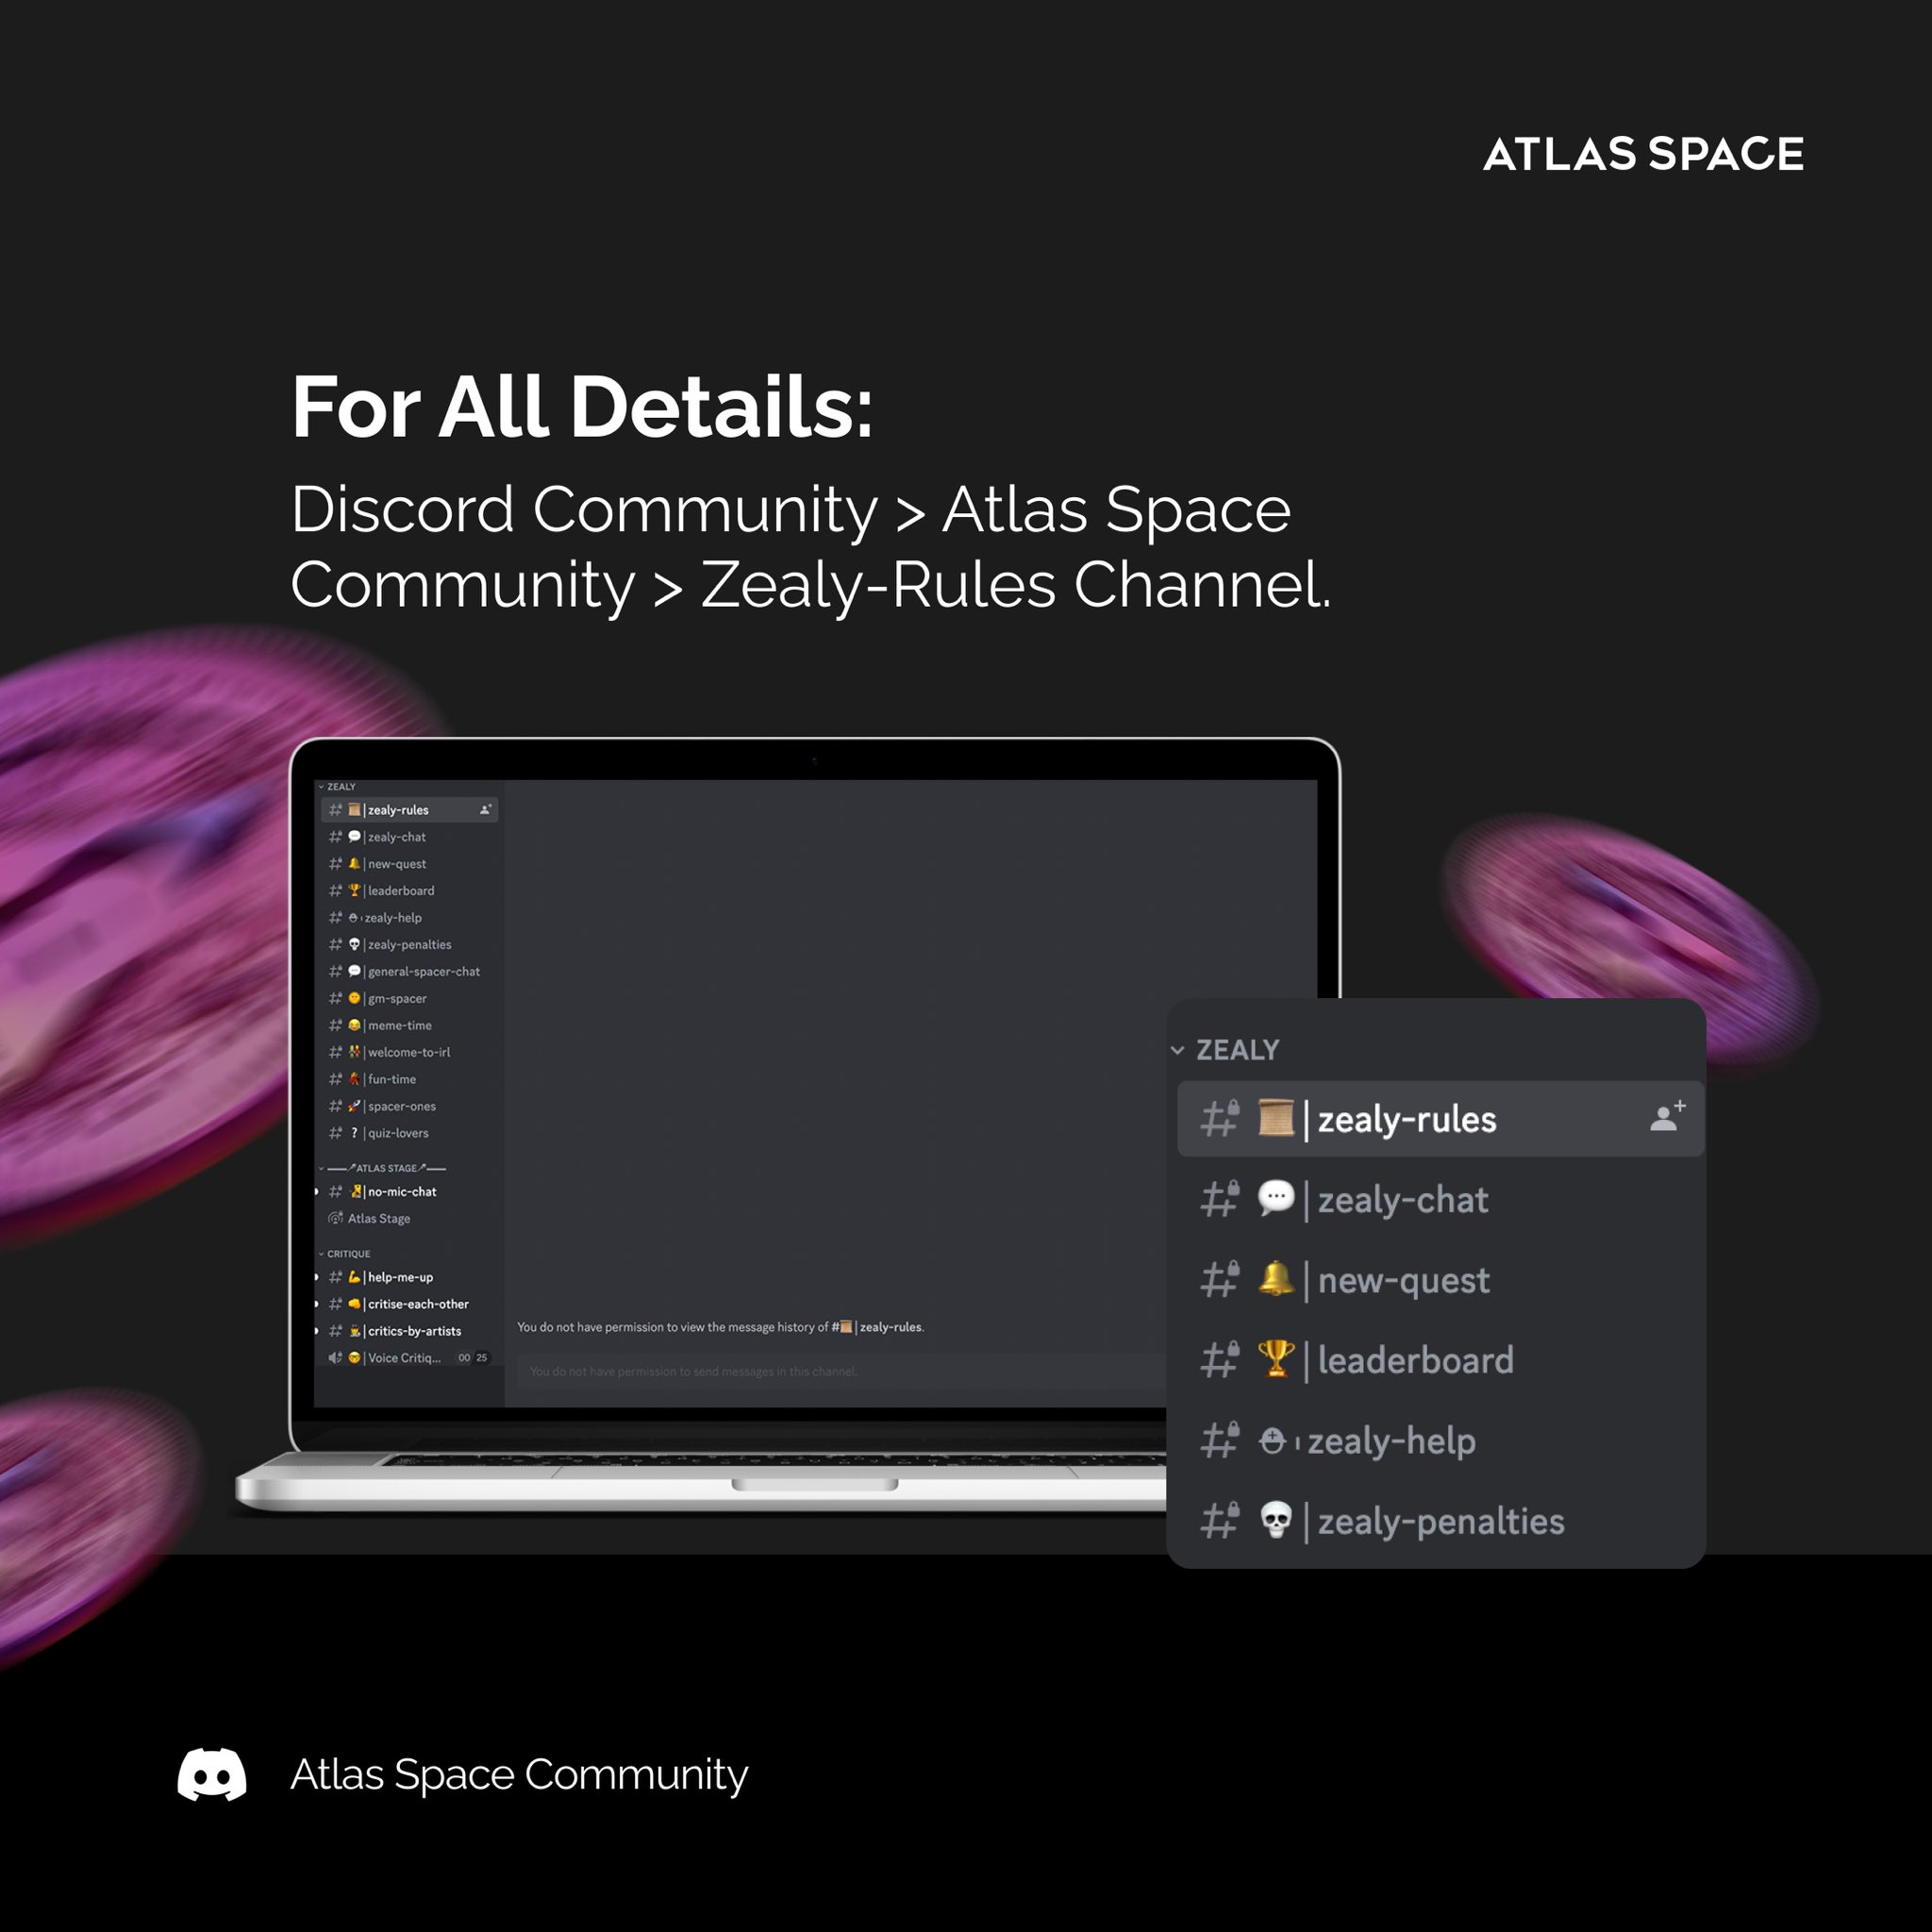Collapse the CRITIQUE category on laptop
Screen dimensions: 1932x1932
[321, 1254]
